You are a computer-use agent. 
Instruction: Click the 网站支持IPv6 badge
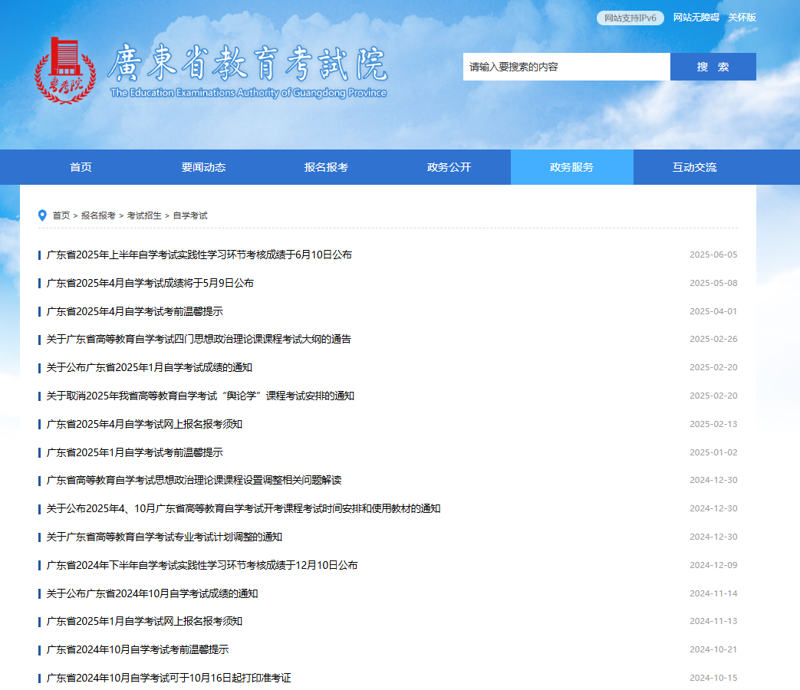pos(630,18)
